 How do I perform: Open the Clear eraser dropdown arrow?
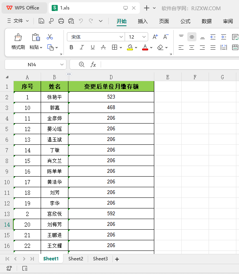point(166,47)
